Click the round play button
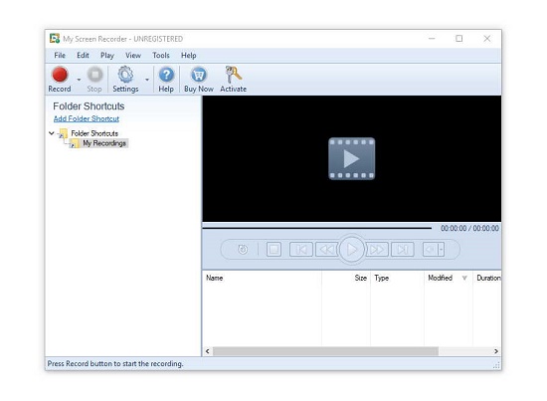The height and width of the screenshot is (401, 547). tap(352, 249)
